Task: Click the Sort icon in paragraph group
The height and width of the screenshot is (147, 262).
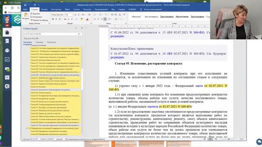Action: (120, 15)
